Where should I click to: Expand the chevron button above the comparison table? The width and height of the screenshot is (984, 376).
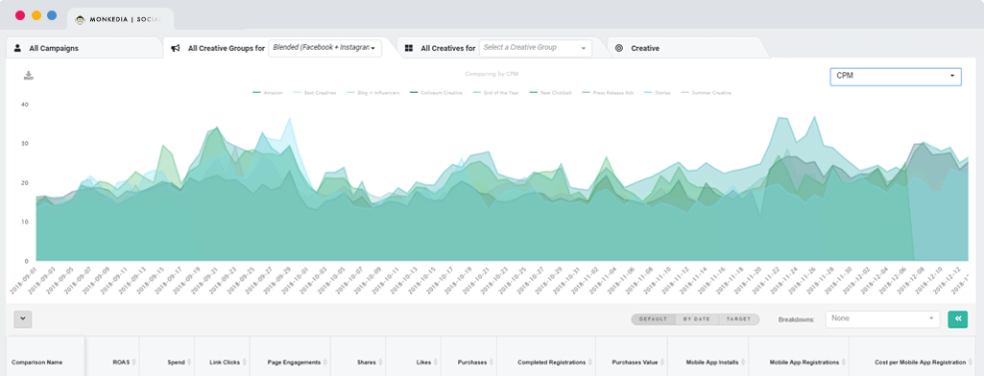coord(23,319)
